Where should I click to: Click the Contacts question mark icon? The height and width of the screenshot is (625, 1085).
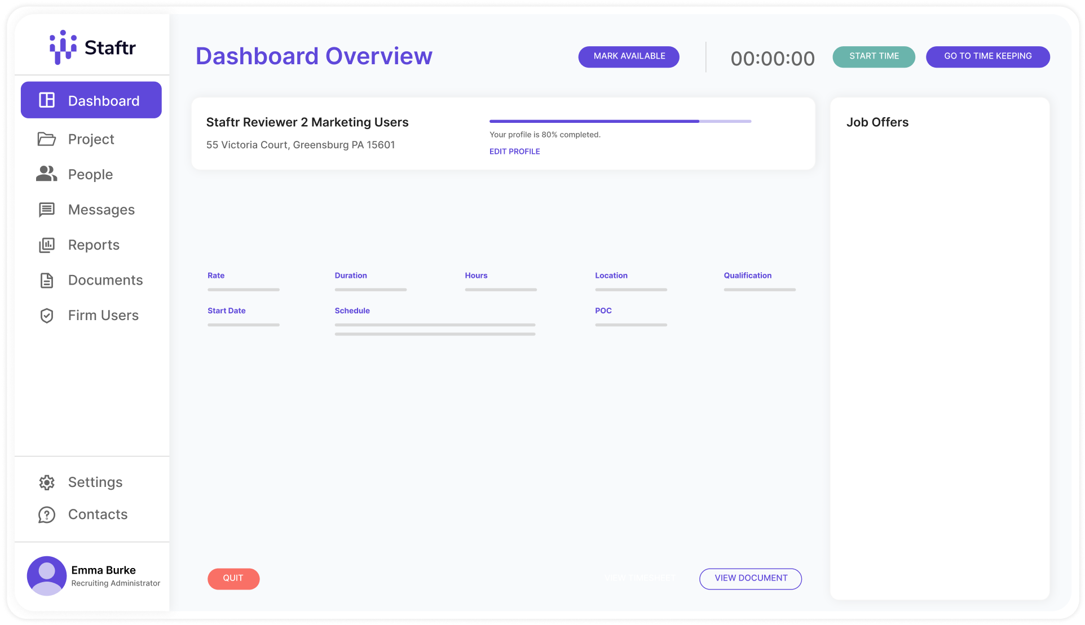click(x=47, y=515)
